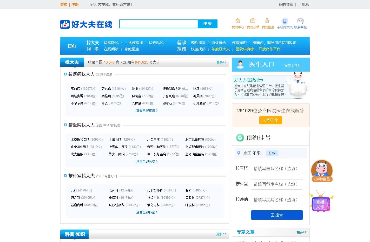Select hospital 上海华山医院
Image resolution: width=370 pixels, height=242 pixels.
click(118, 147)
